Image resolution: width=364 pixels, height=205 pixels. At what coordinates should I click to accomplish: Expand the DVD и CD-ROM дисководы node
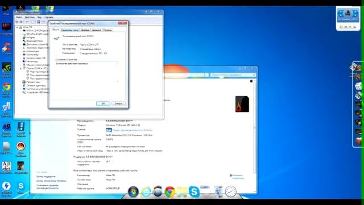pyautogui.click(x=20, y=31)
